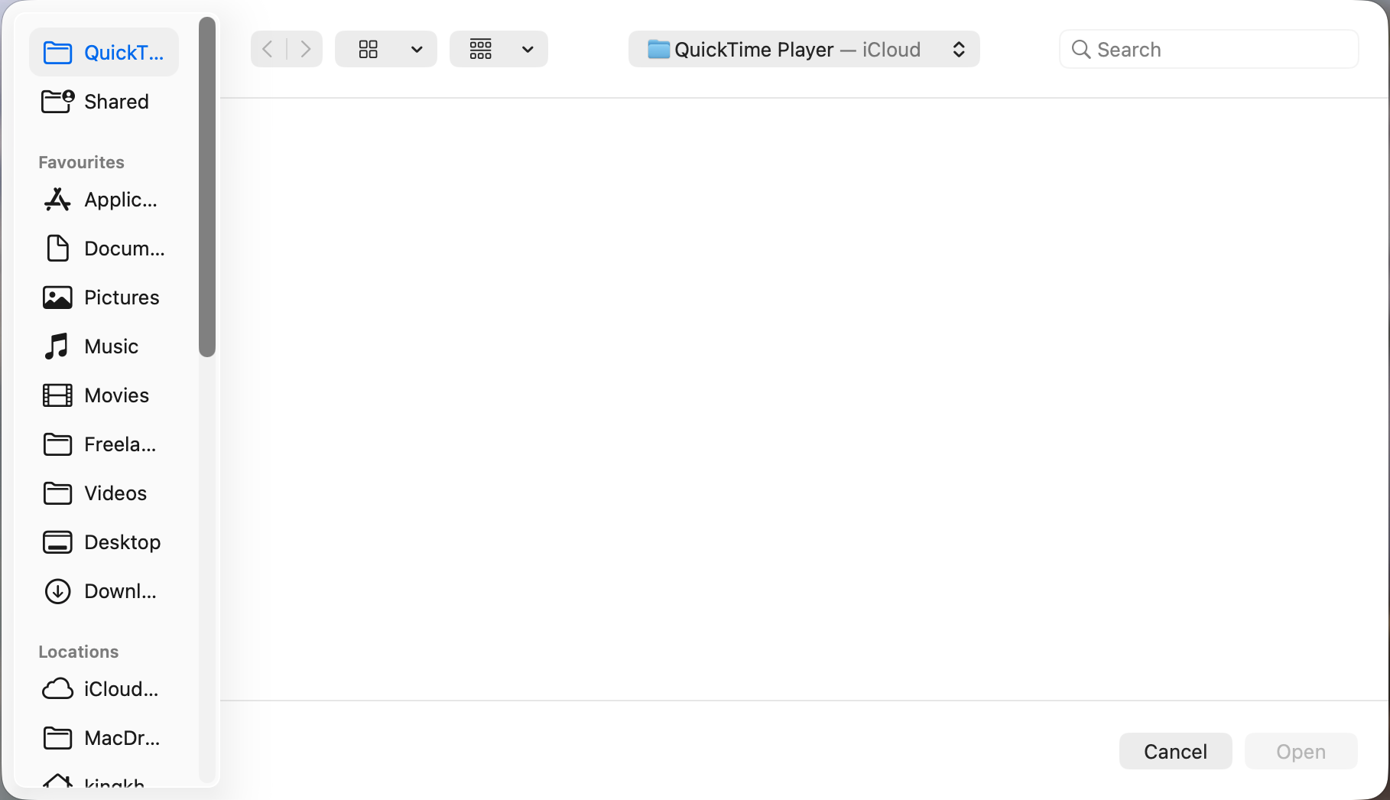The height and width of the screenshot is (800, 1390).
Task: Expand the grouping options dropdown arrow
Action: coord(528,50)
